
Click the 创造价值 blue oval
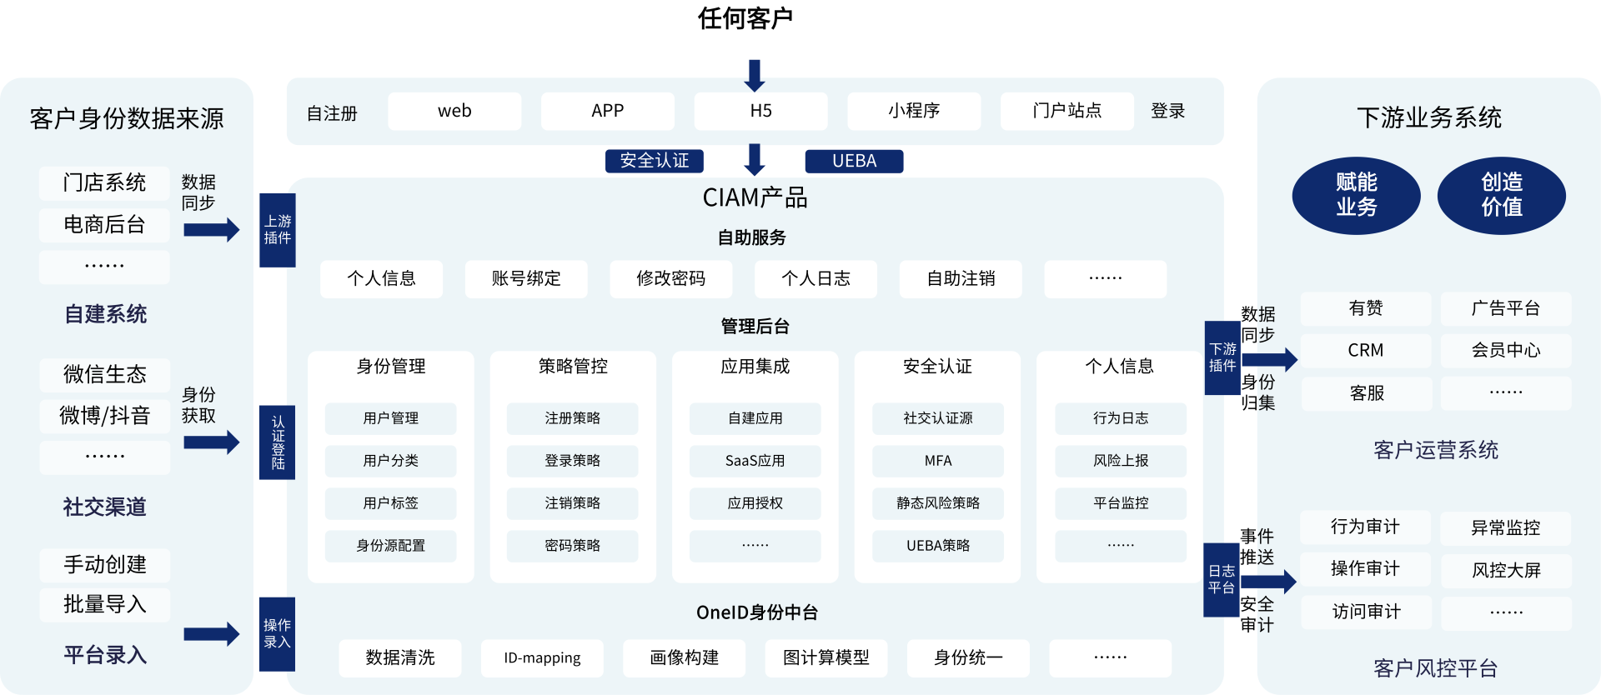point(1501,196)
